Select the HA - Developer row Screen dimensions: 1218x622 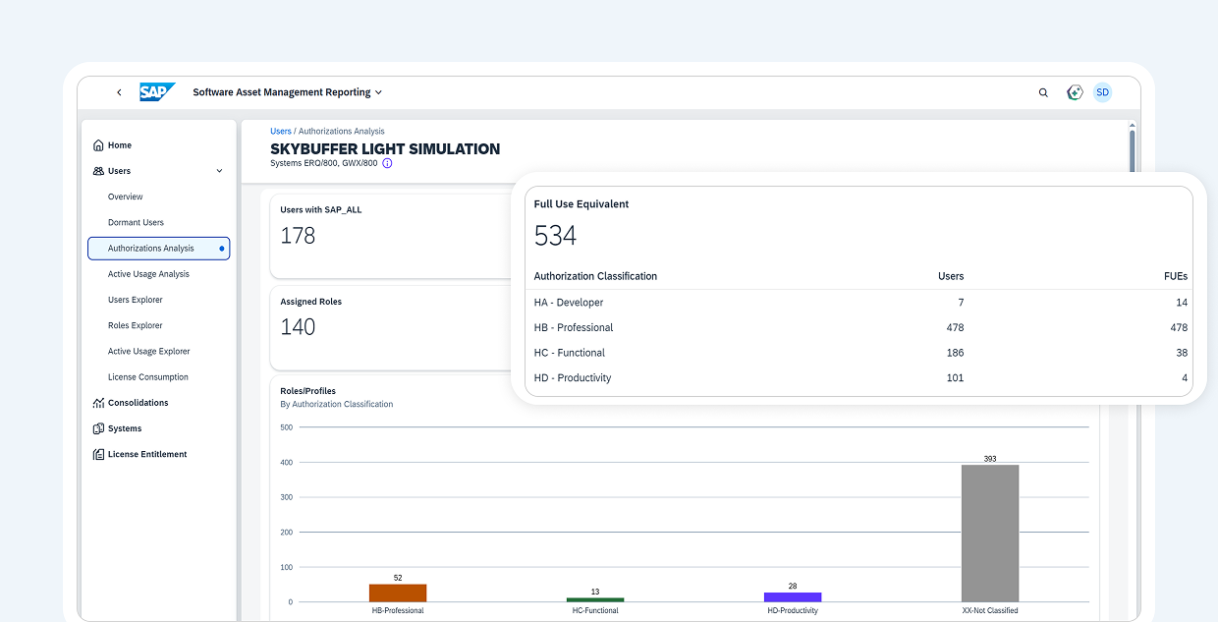[x=860, y=303]
